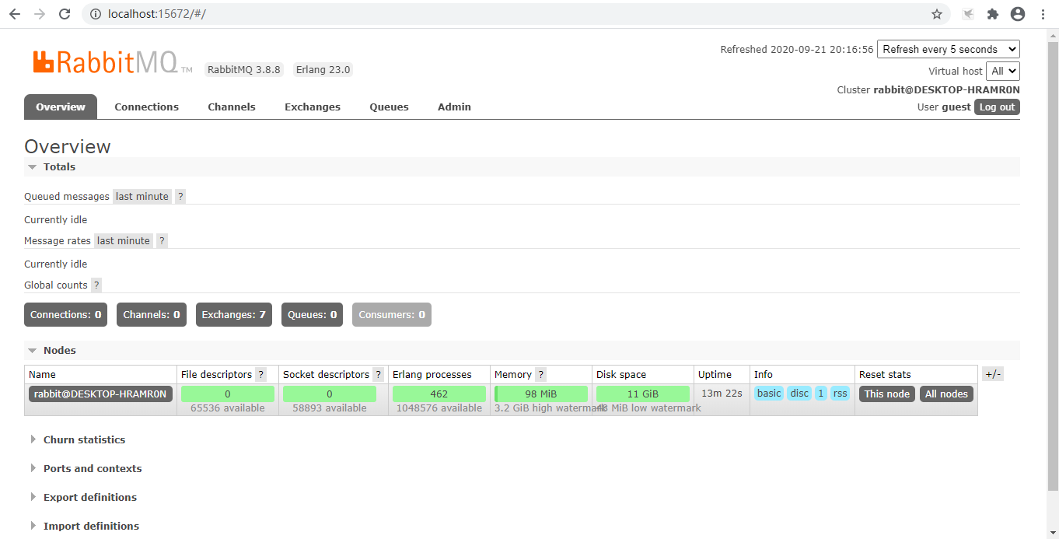Go back with browser back arrow
This screenshot has width=1059, height=539.
(x=14, y=14)
